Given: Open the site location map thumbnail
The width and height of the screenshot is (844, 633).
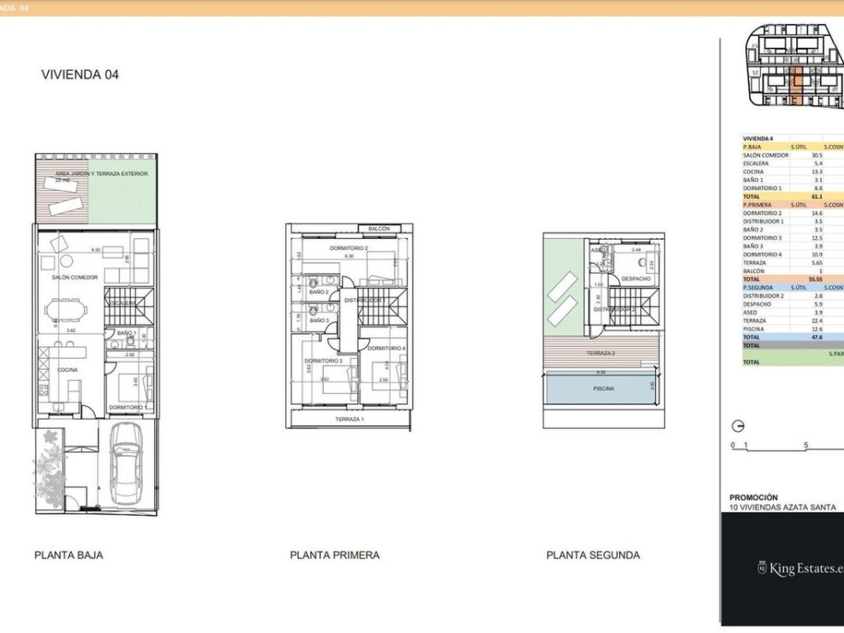Looking at the screenshot, I should tap(795, 66).
